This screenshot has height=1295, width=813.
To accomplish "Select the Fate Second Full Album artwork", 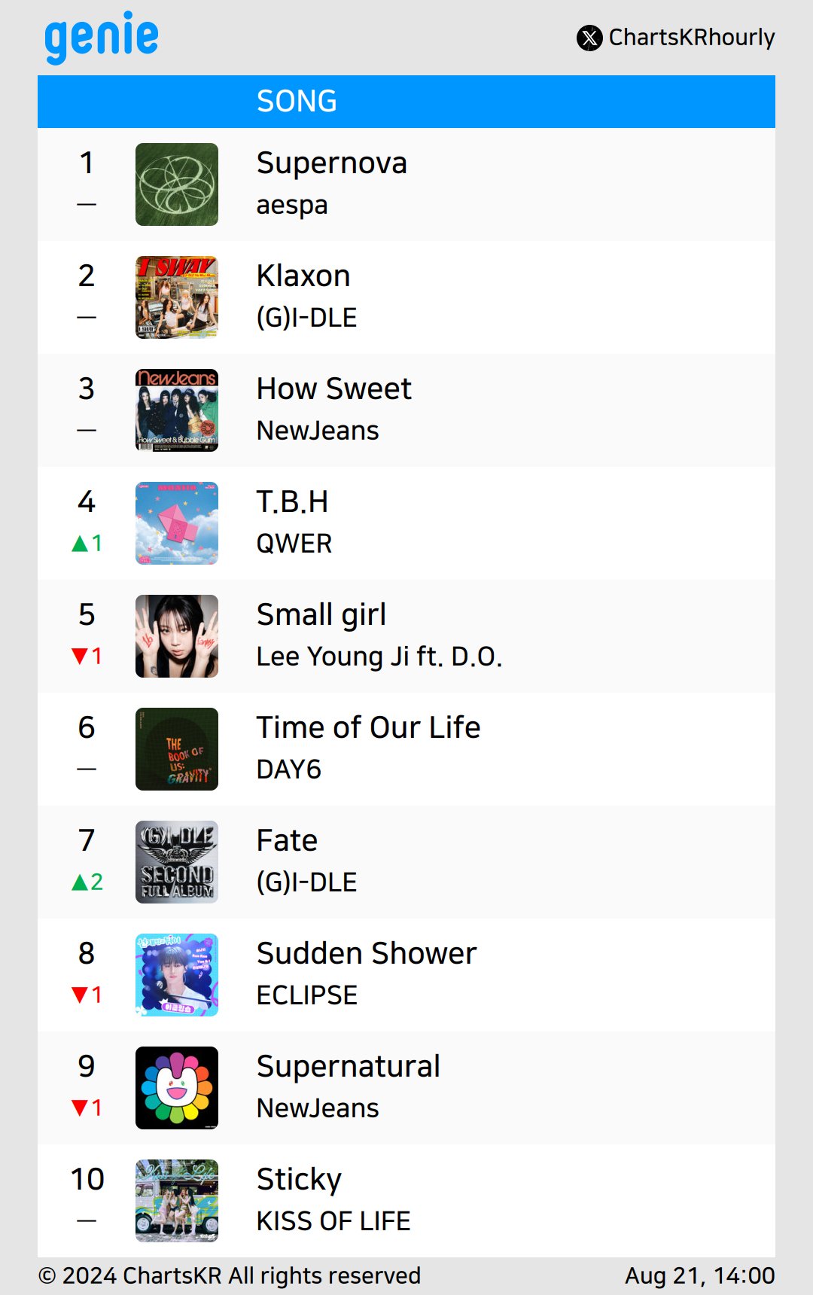I will (x=177, y=862).
